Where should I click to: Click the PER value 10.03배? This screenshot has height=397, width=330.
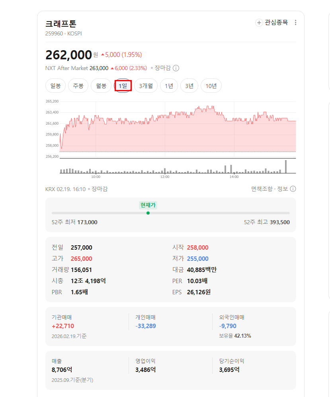(197, 281)
